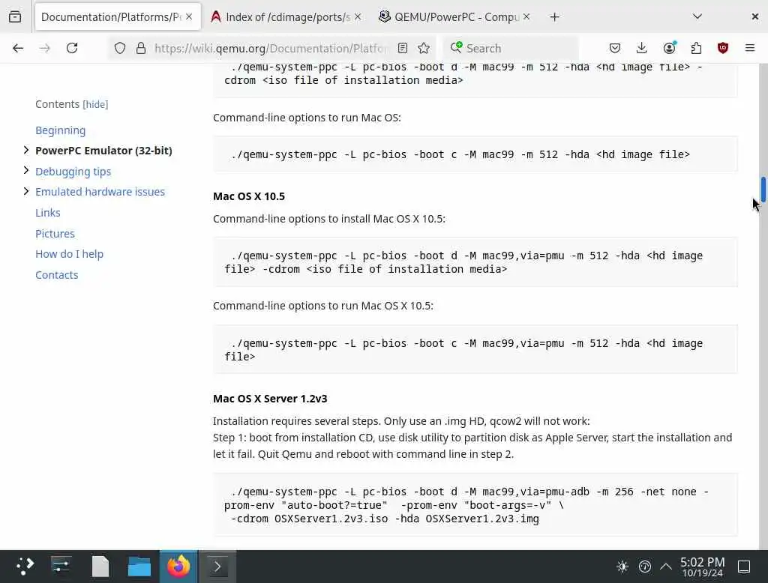Click the URL address field
The width and height of the screenshot is (768, 583).
pos(270,48)
